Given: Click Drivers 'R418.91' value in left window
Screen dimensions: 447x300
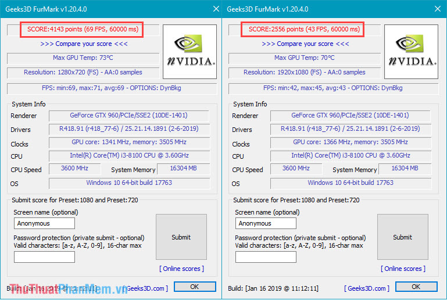Looking at the screenshot, I should pyautogui.click(x=129, y=129).
